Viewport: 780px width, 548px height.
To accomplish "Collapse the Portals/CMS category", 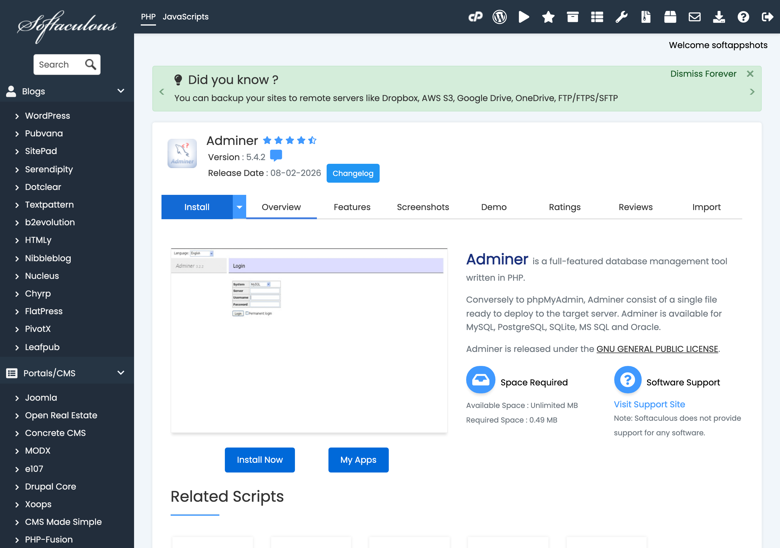I will pos(121,373).
